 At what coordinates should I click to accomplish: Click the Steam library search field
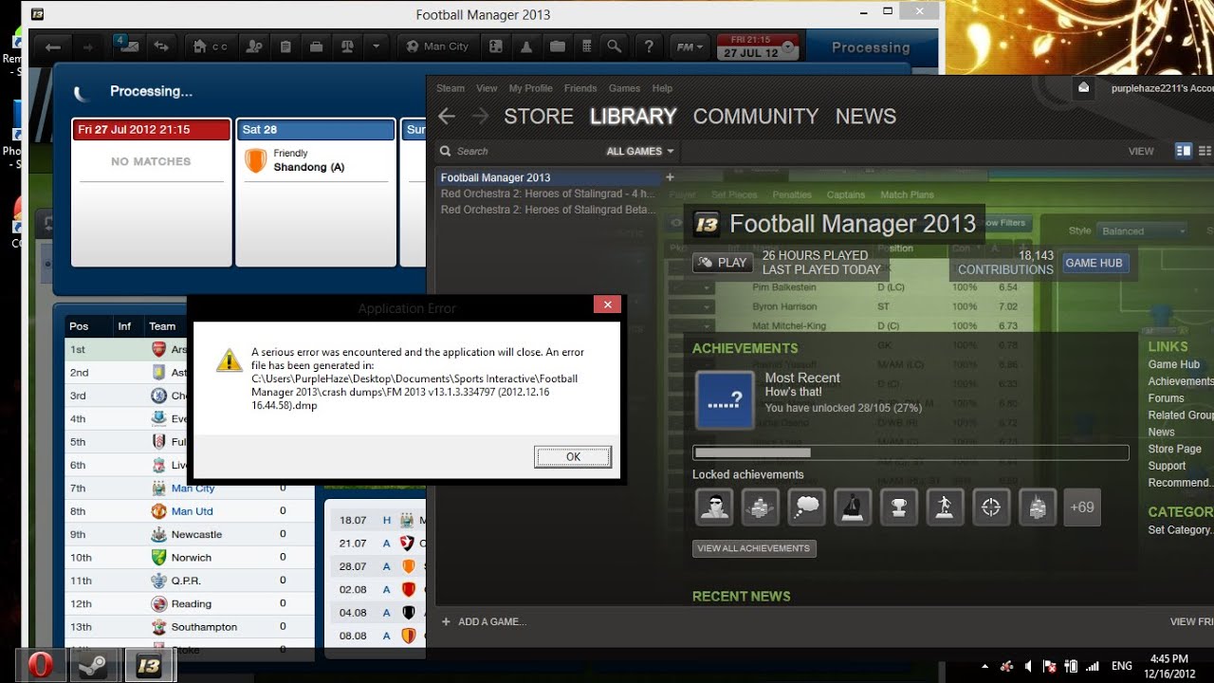click(x=517, y=151)
